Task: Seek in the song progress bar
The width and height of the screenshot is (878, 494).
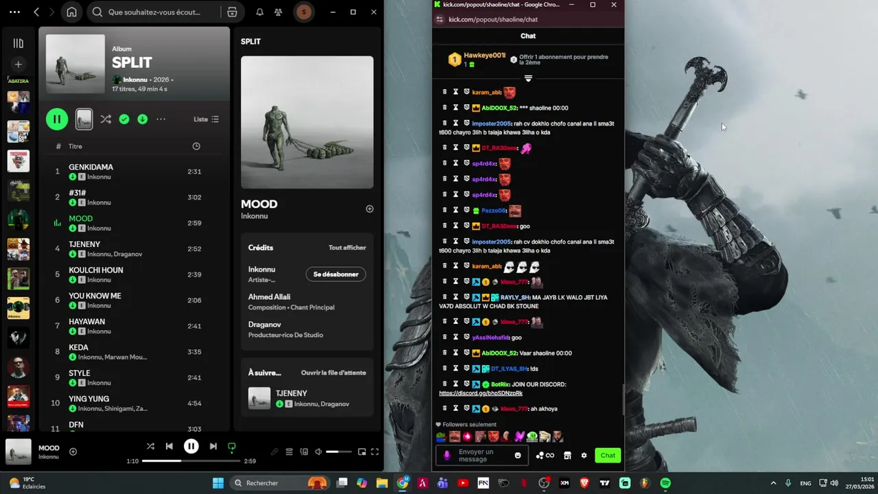Action: [191, 461]
